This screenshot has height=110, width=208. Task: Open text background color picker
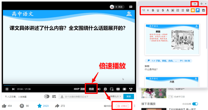point(173,10)
